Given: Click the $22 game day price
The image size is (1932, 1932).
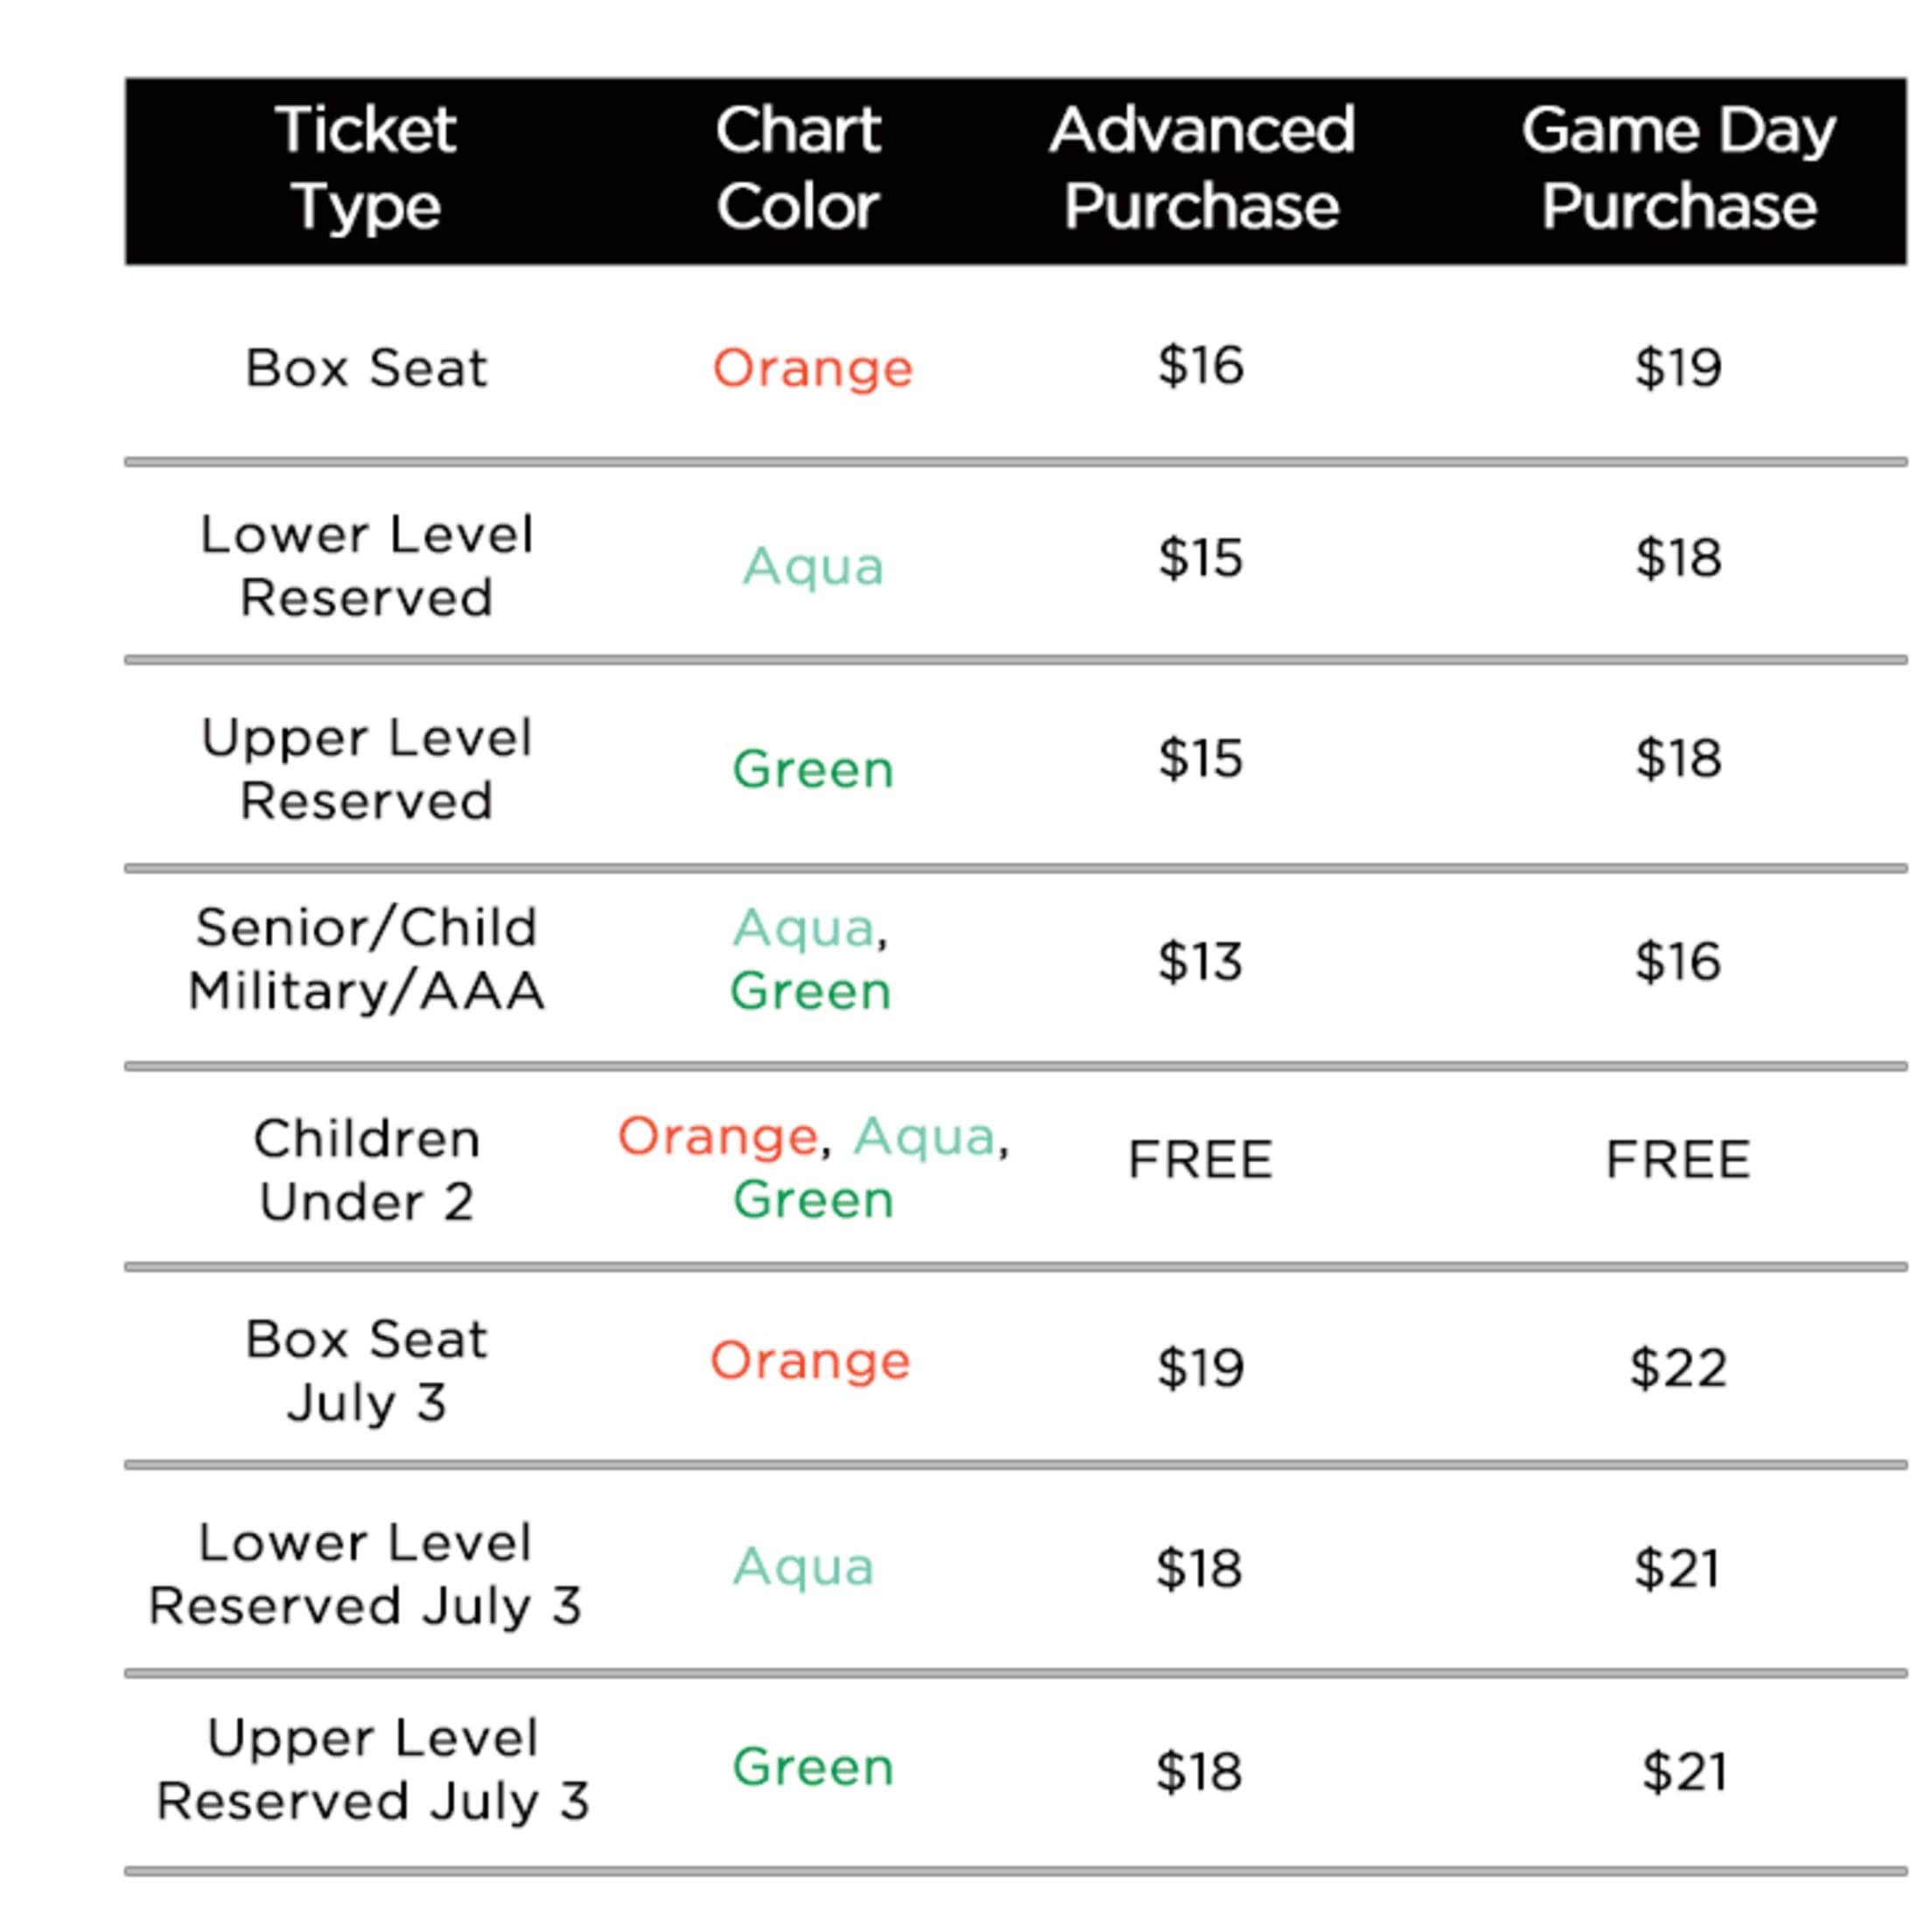Looking at the screenshot, I should point(1678,1367).
